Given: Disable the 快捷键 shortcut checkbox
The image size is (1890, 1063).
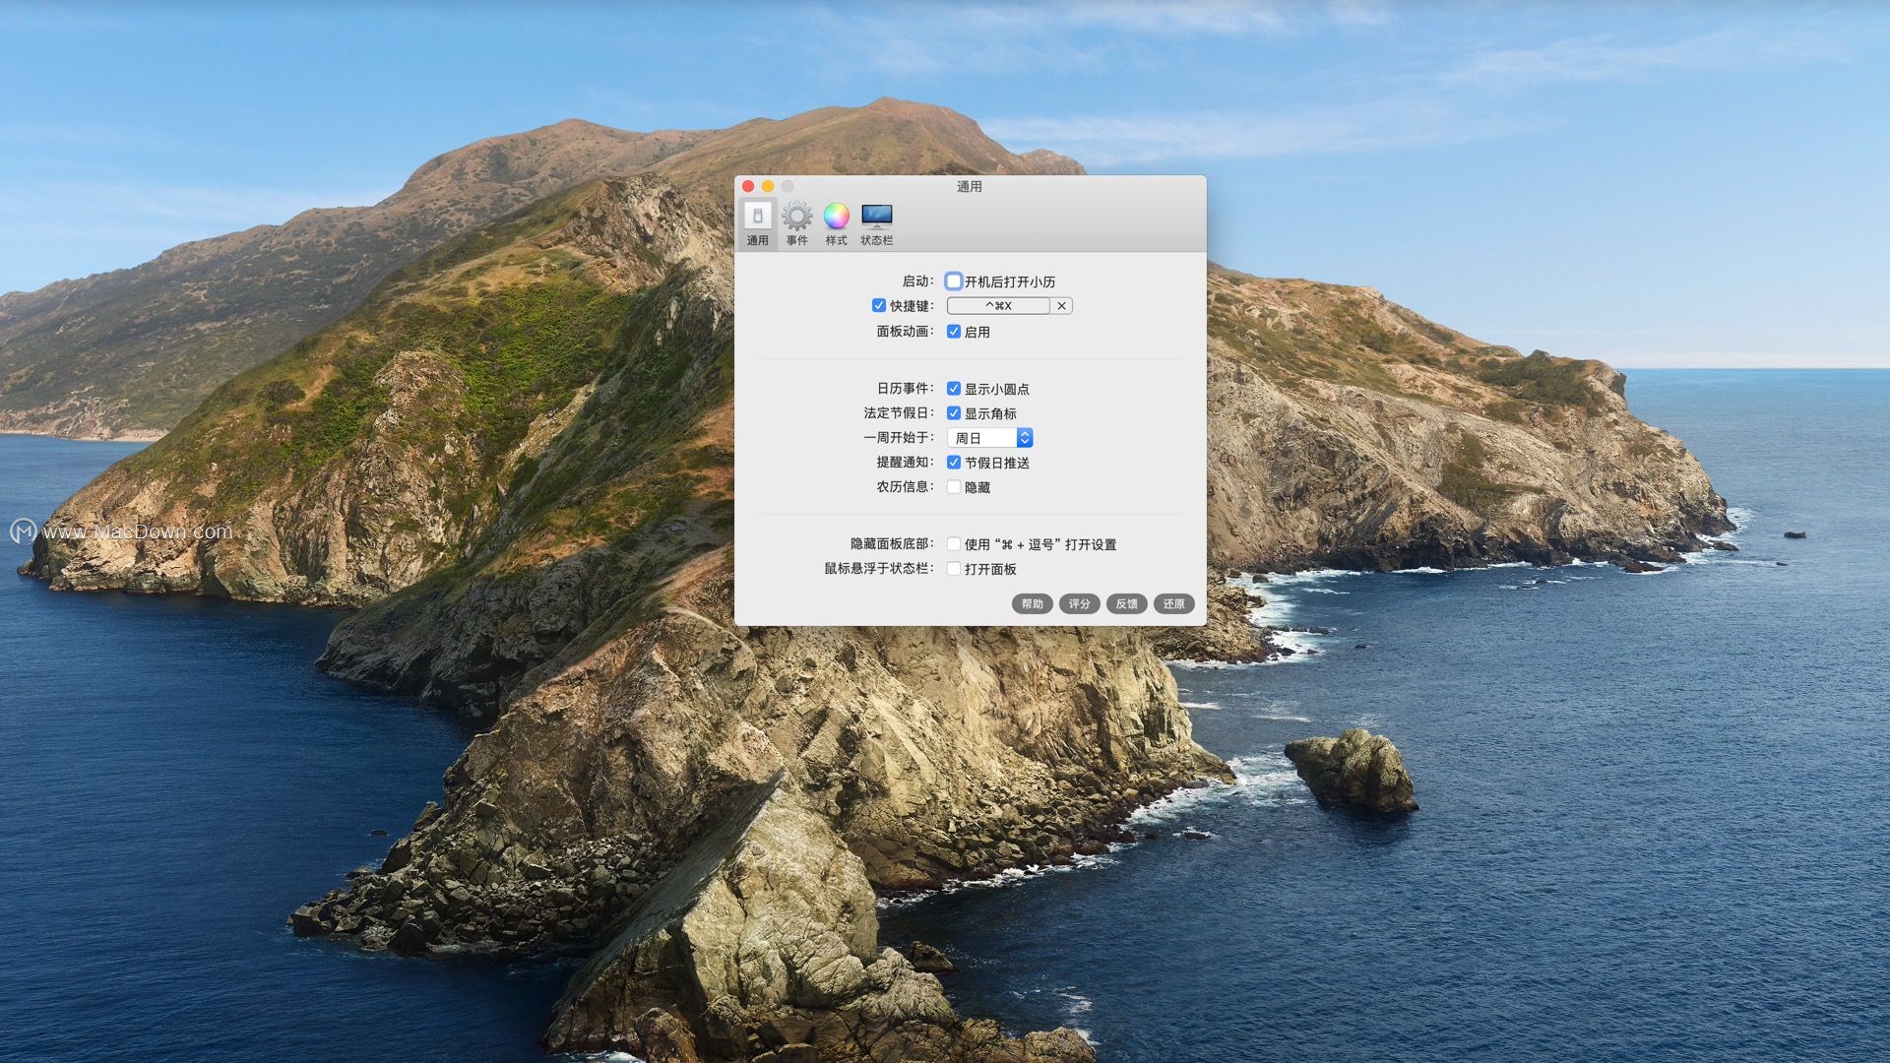Looking at the screenshot, I should [879, 306].
